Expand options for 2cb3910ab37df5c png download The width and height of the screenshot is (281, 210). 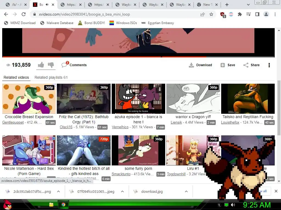click(x=58, y=191)
